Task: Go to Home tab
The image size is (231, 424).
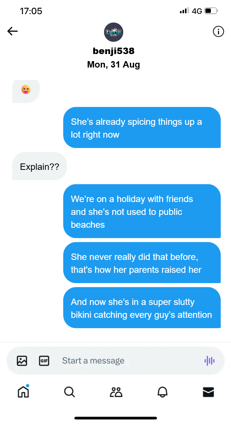Action: click(x=23, y=392)
